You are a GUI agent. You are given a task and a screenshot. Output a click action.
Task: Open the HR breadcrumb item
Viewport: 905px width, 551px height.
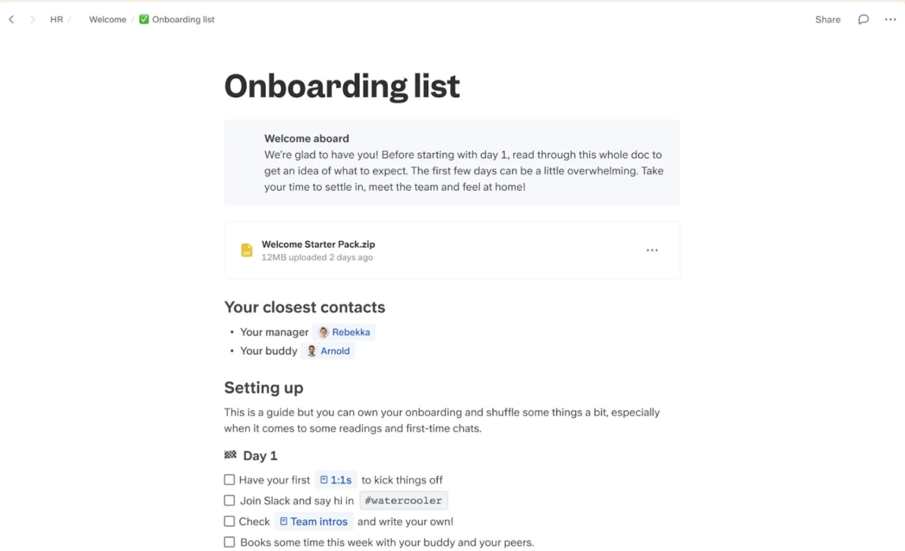tap(57, 19)
